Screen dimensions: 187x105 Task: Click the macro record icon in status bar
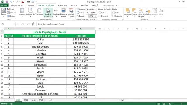point(11,104)
